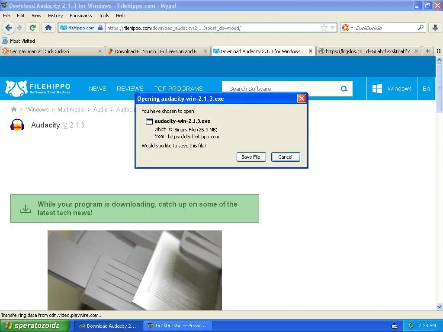This screenshot has height=332, width=443.
Task: Open the Tools menu
Action: [104, 16]
